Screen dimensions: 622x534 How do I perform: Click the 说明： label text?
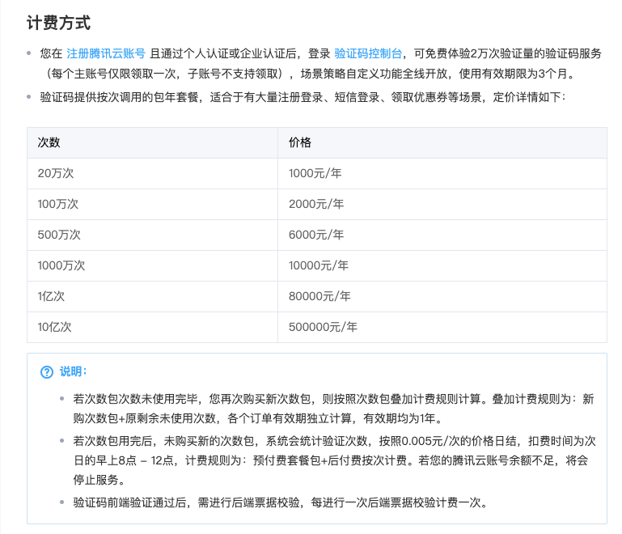(74, 371)
